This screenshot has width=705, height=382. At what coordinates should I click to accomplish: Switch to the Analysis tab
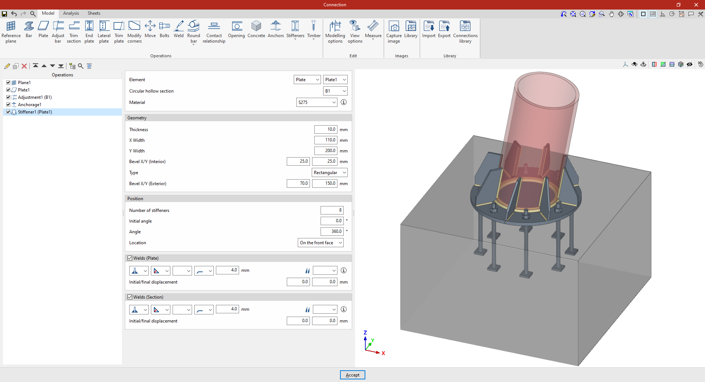click(x=71, y=13)
